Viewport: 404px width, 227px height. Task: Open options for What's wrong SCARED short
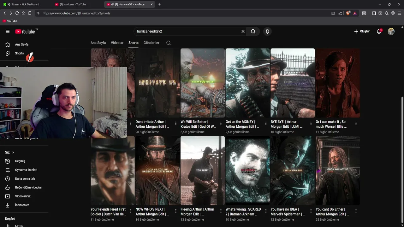(x=266, y=211)
